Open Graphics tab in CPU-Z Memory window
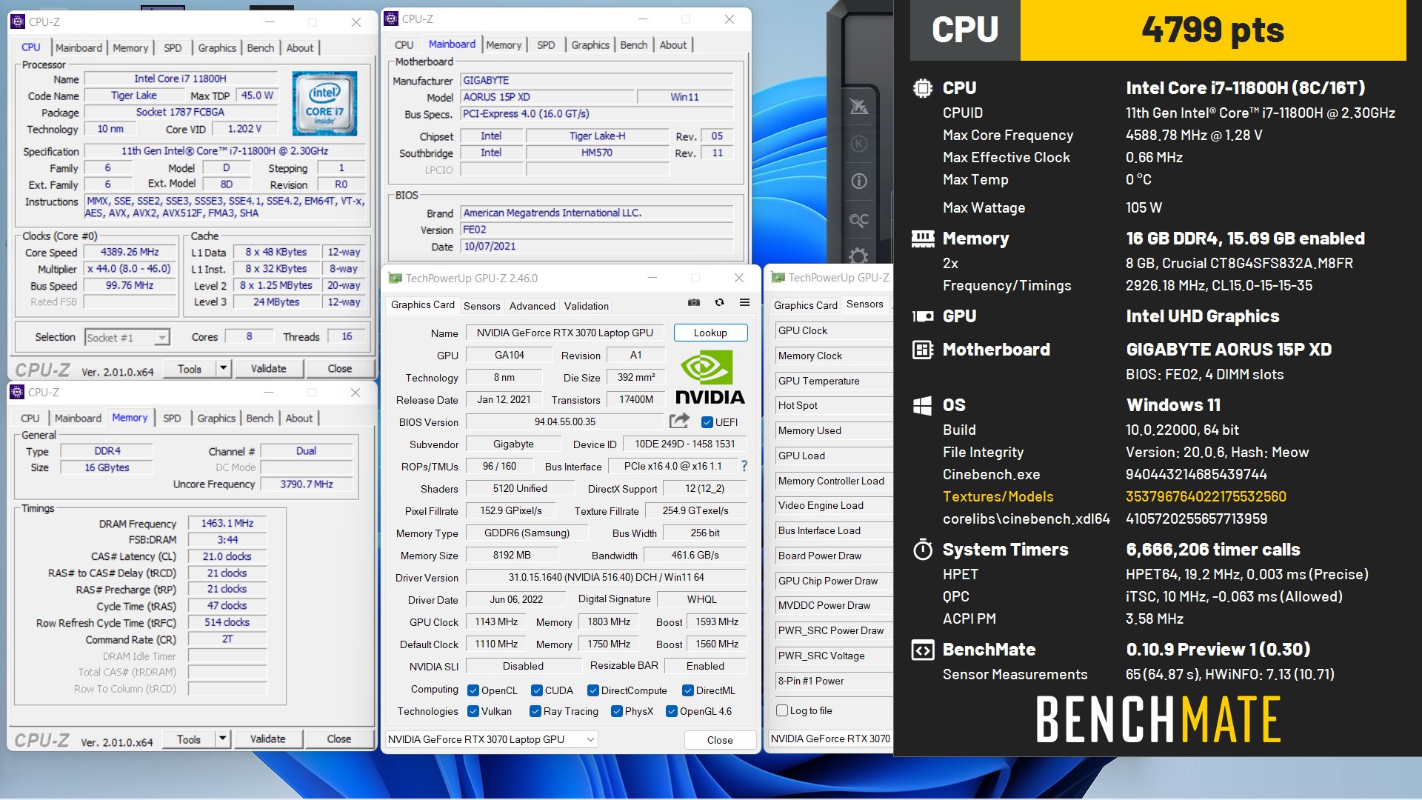Image resolution: width=1422 pixels, height=800 pixels. [216, 418]
